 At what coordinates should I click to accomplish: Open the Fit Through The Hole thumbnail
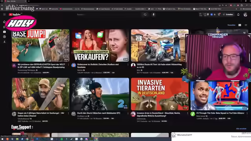pos(219,96)
